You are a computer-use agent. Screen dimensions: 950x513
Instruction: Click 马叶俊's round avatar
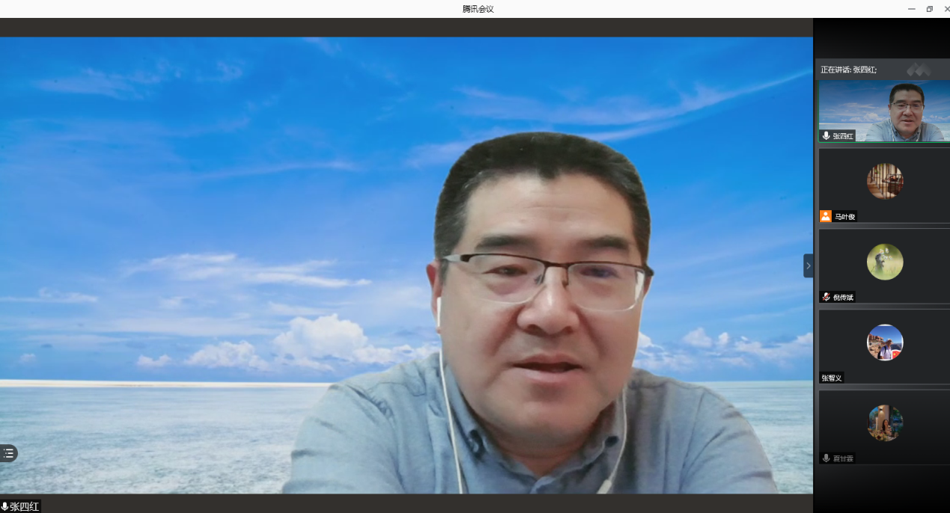(885, 181)
